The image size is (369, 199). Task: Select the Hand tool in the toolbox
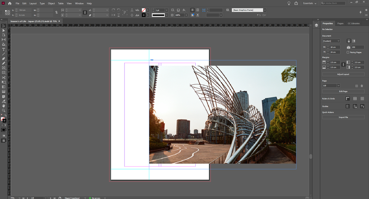coord(4,106)
